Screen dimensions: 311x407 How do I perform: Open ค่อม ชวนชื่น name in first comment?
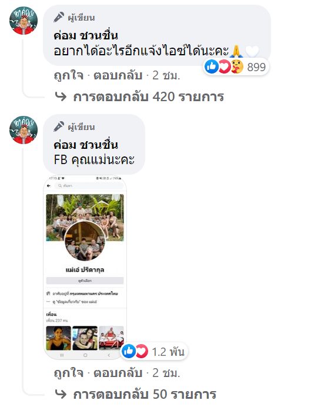(86, 35)
